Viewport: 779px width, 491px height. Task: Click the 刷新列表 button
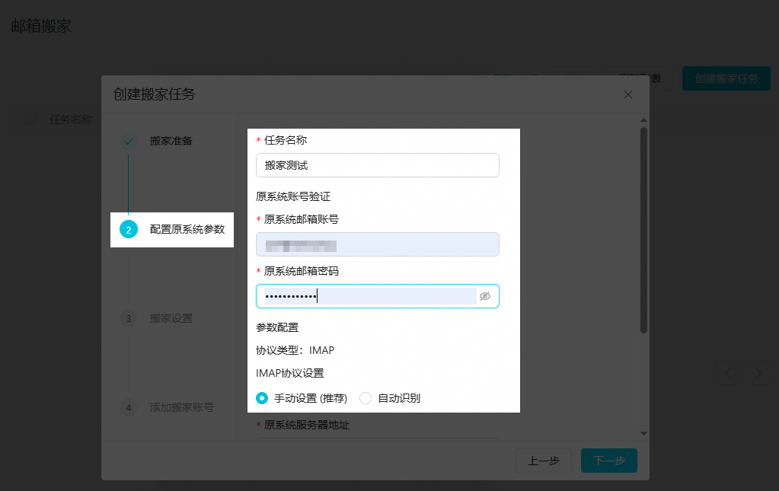pyautogui.click(x=640, y=78)
